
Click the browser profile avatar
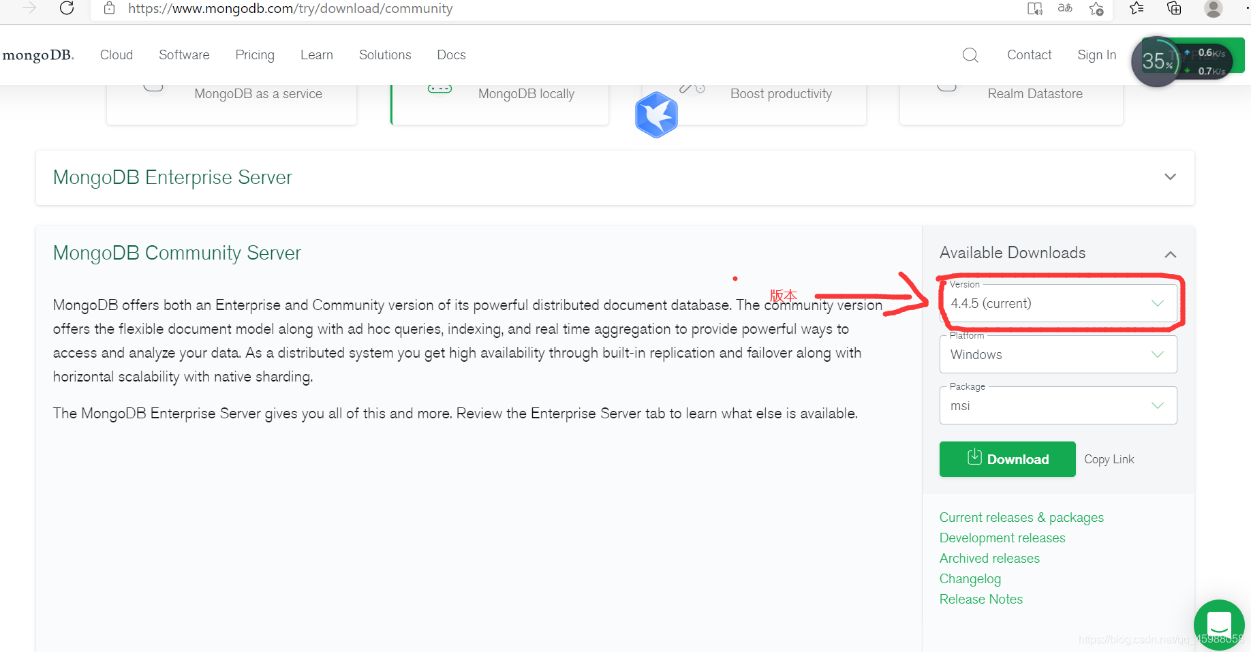coord(1213,8)
